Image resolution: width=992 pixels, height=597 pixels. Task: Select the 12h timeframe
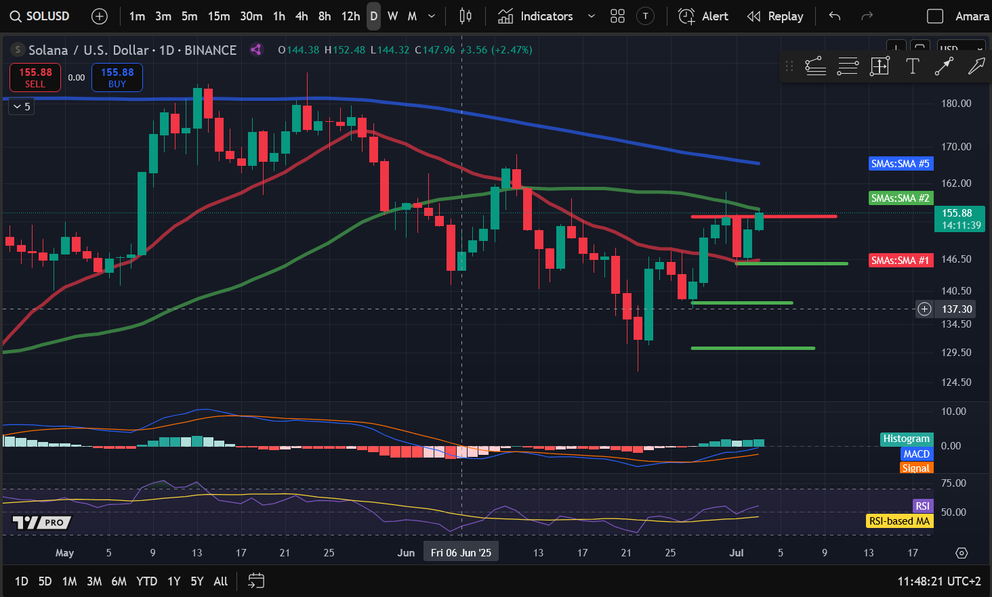[x=350, y=16]
